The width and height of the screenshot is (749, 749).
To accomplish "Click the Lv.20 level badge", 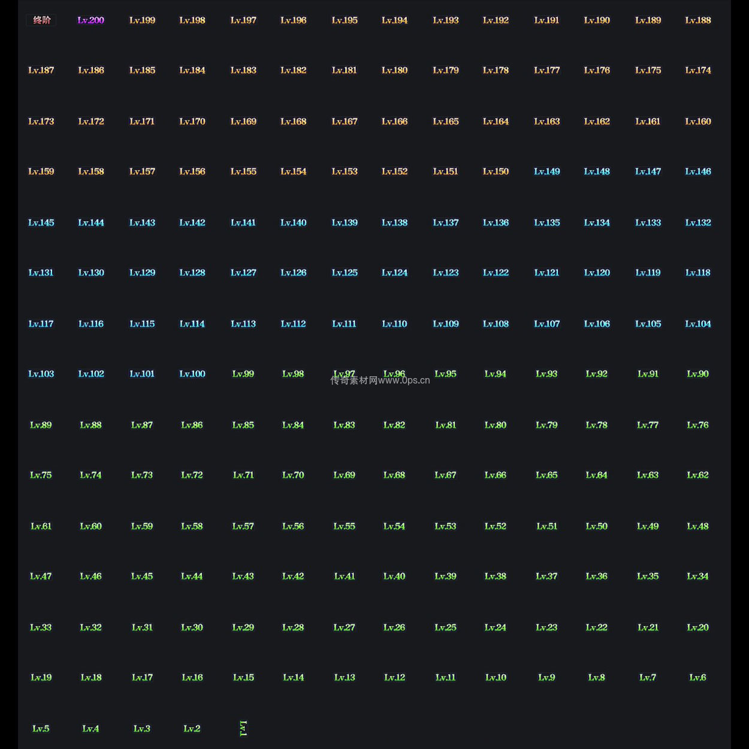I will (698, 627).
